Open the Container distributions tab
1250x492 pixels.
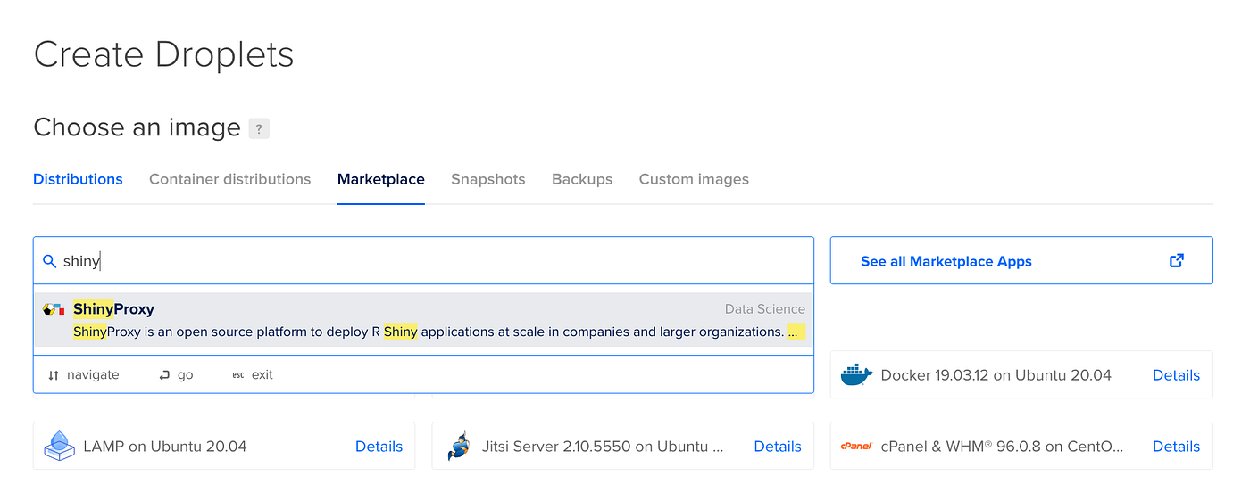pos(229,179)
